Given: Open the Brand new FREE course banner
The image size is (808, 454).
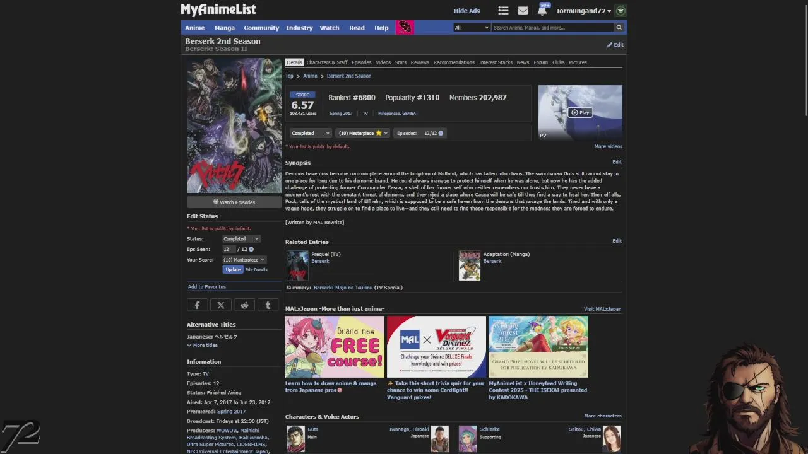Looking at the screenshot, I should (335, 347).
